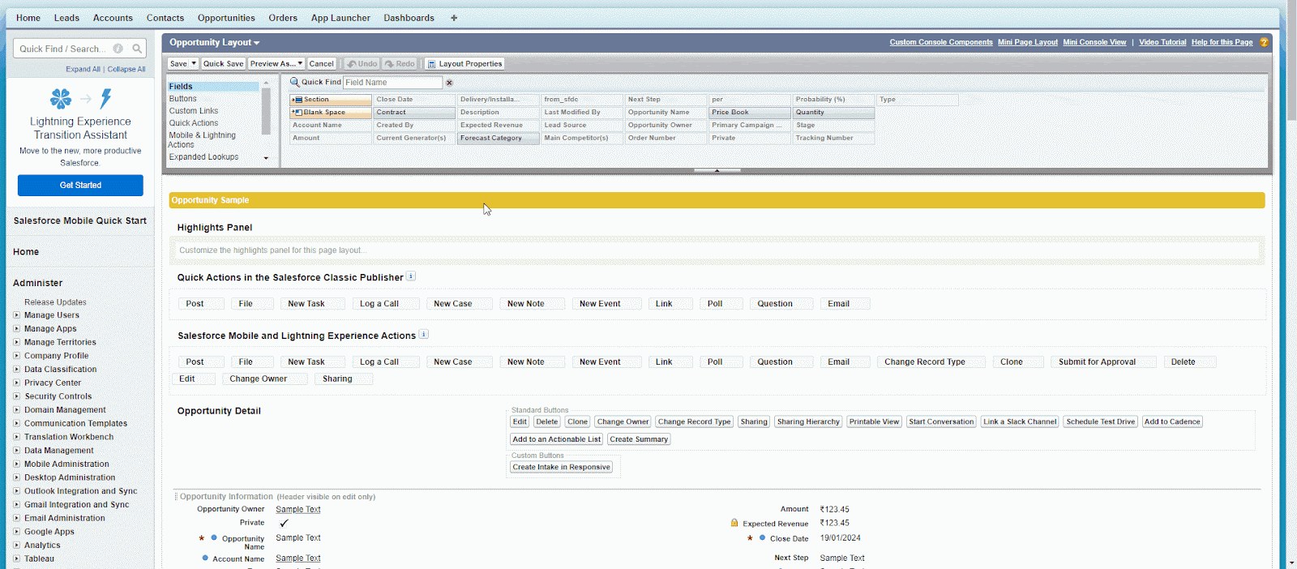Expand the Security Controls tree node

(16, 396)
